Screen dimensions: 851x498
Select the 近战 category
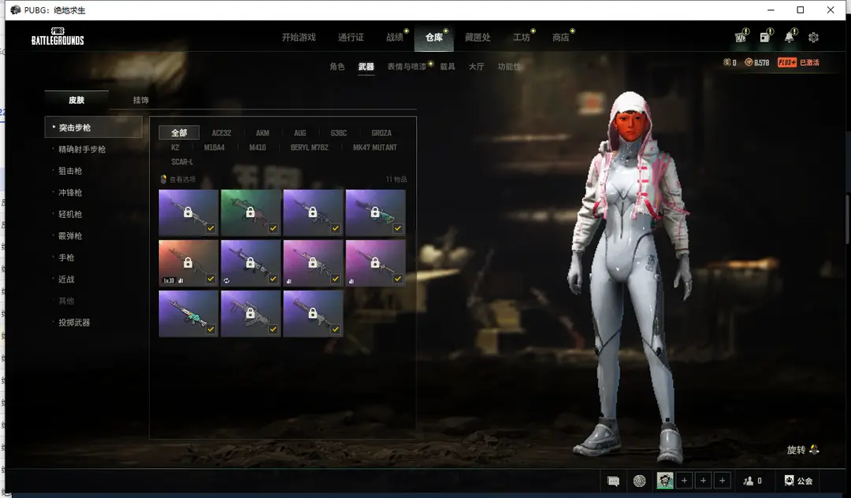(x=66, y=279)
